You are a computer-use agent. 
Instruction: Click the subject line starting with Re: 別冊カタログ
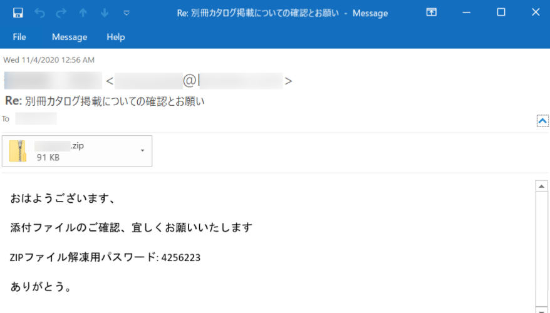click(105, 101)
